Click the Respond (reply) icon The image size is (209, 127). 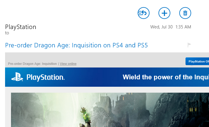[x=143, y=13]
